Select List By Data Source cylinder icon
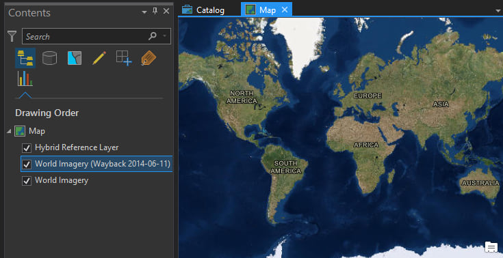Screen dimensions: 503x258 (x=49, y=58)
